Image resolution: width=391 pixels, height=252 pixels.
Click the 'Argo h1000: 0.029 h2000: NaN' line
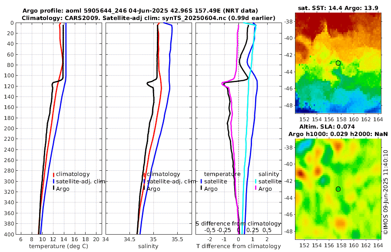(338, 134)
